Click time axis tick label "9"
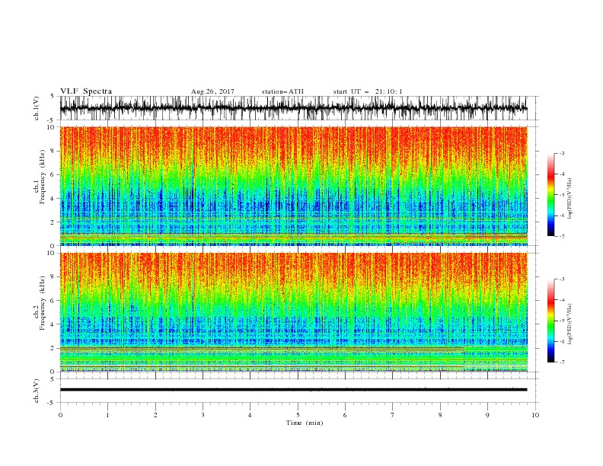This screenshot has height=466, width=603. [x=487, y=415]
